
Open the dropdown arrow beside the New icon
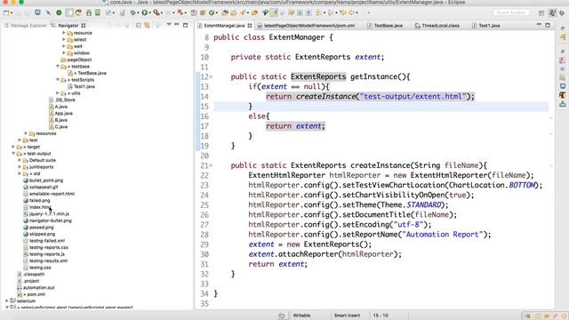click(x=12, y=12)
